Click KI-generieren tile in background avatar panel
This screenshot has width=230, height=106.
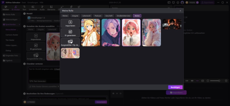click(36, 47)
